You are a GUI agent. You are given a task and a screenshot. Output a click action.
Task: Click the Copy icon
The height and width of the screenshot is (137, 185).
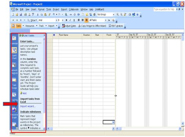[x=41, y=15]
